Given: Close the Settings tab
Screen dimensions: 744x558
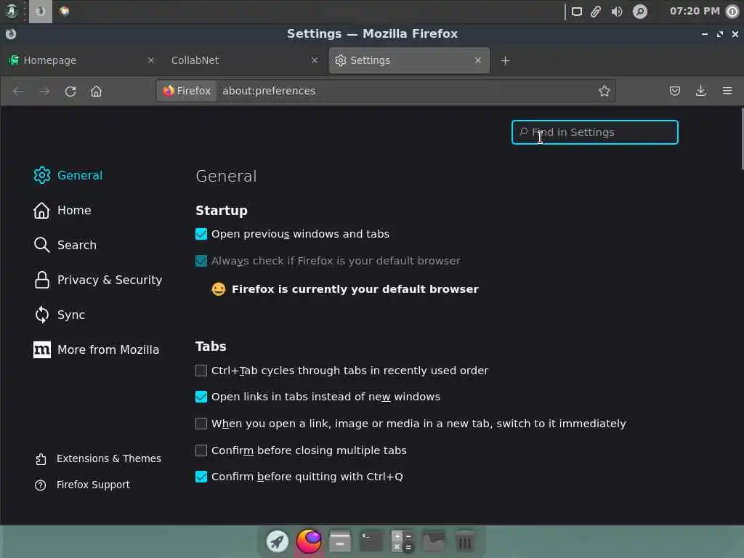Looking at the screenshot, I should coord(478,60).
